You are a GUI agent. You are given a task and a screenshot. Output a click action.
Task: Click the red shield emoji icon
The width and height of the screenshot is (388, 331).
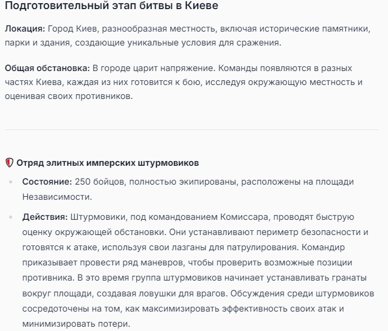(x=9, y=163)
